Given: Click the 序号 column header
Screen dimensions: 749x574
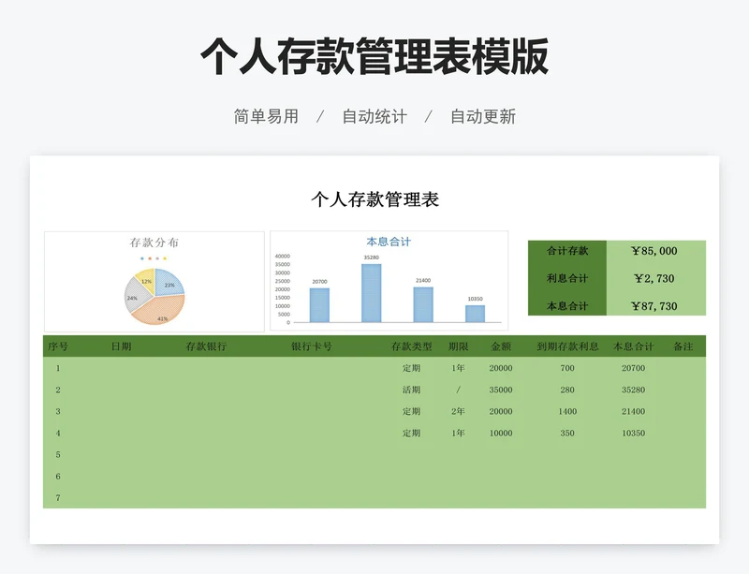Looking at the screenshot, I should point(58,346).
